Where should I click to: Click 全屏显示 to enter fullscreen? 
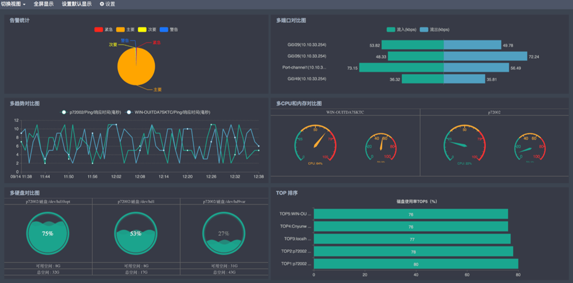point(44,4)
